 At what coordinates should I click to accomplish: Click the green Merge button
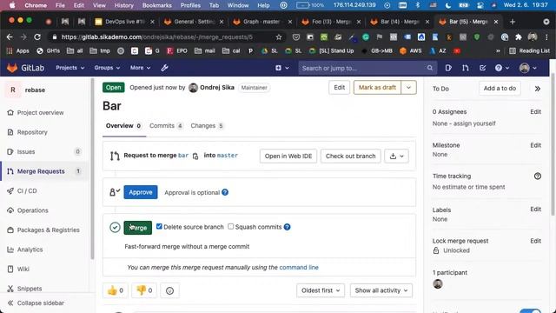[137, 228]
